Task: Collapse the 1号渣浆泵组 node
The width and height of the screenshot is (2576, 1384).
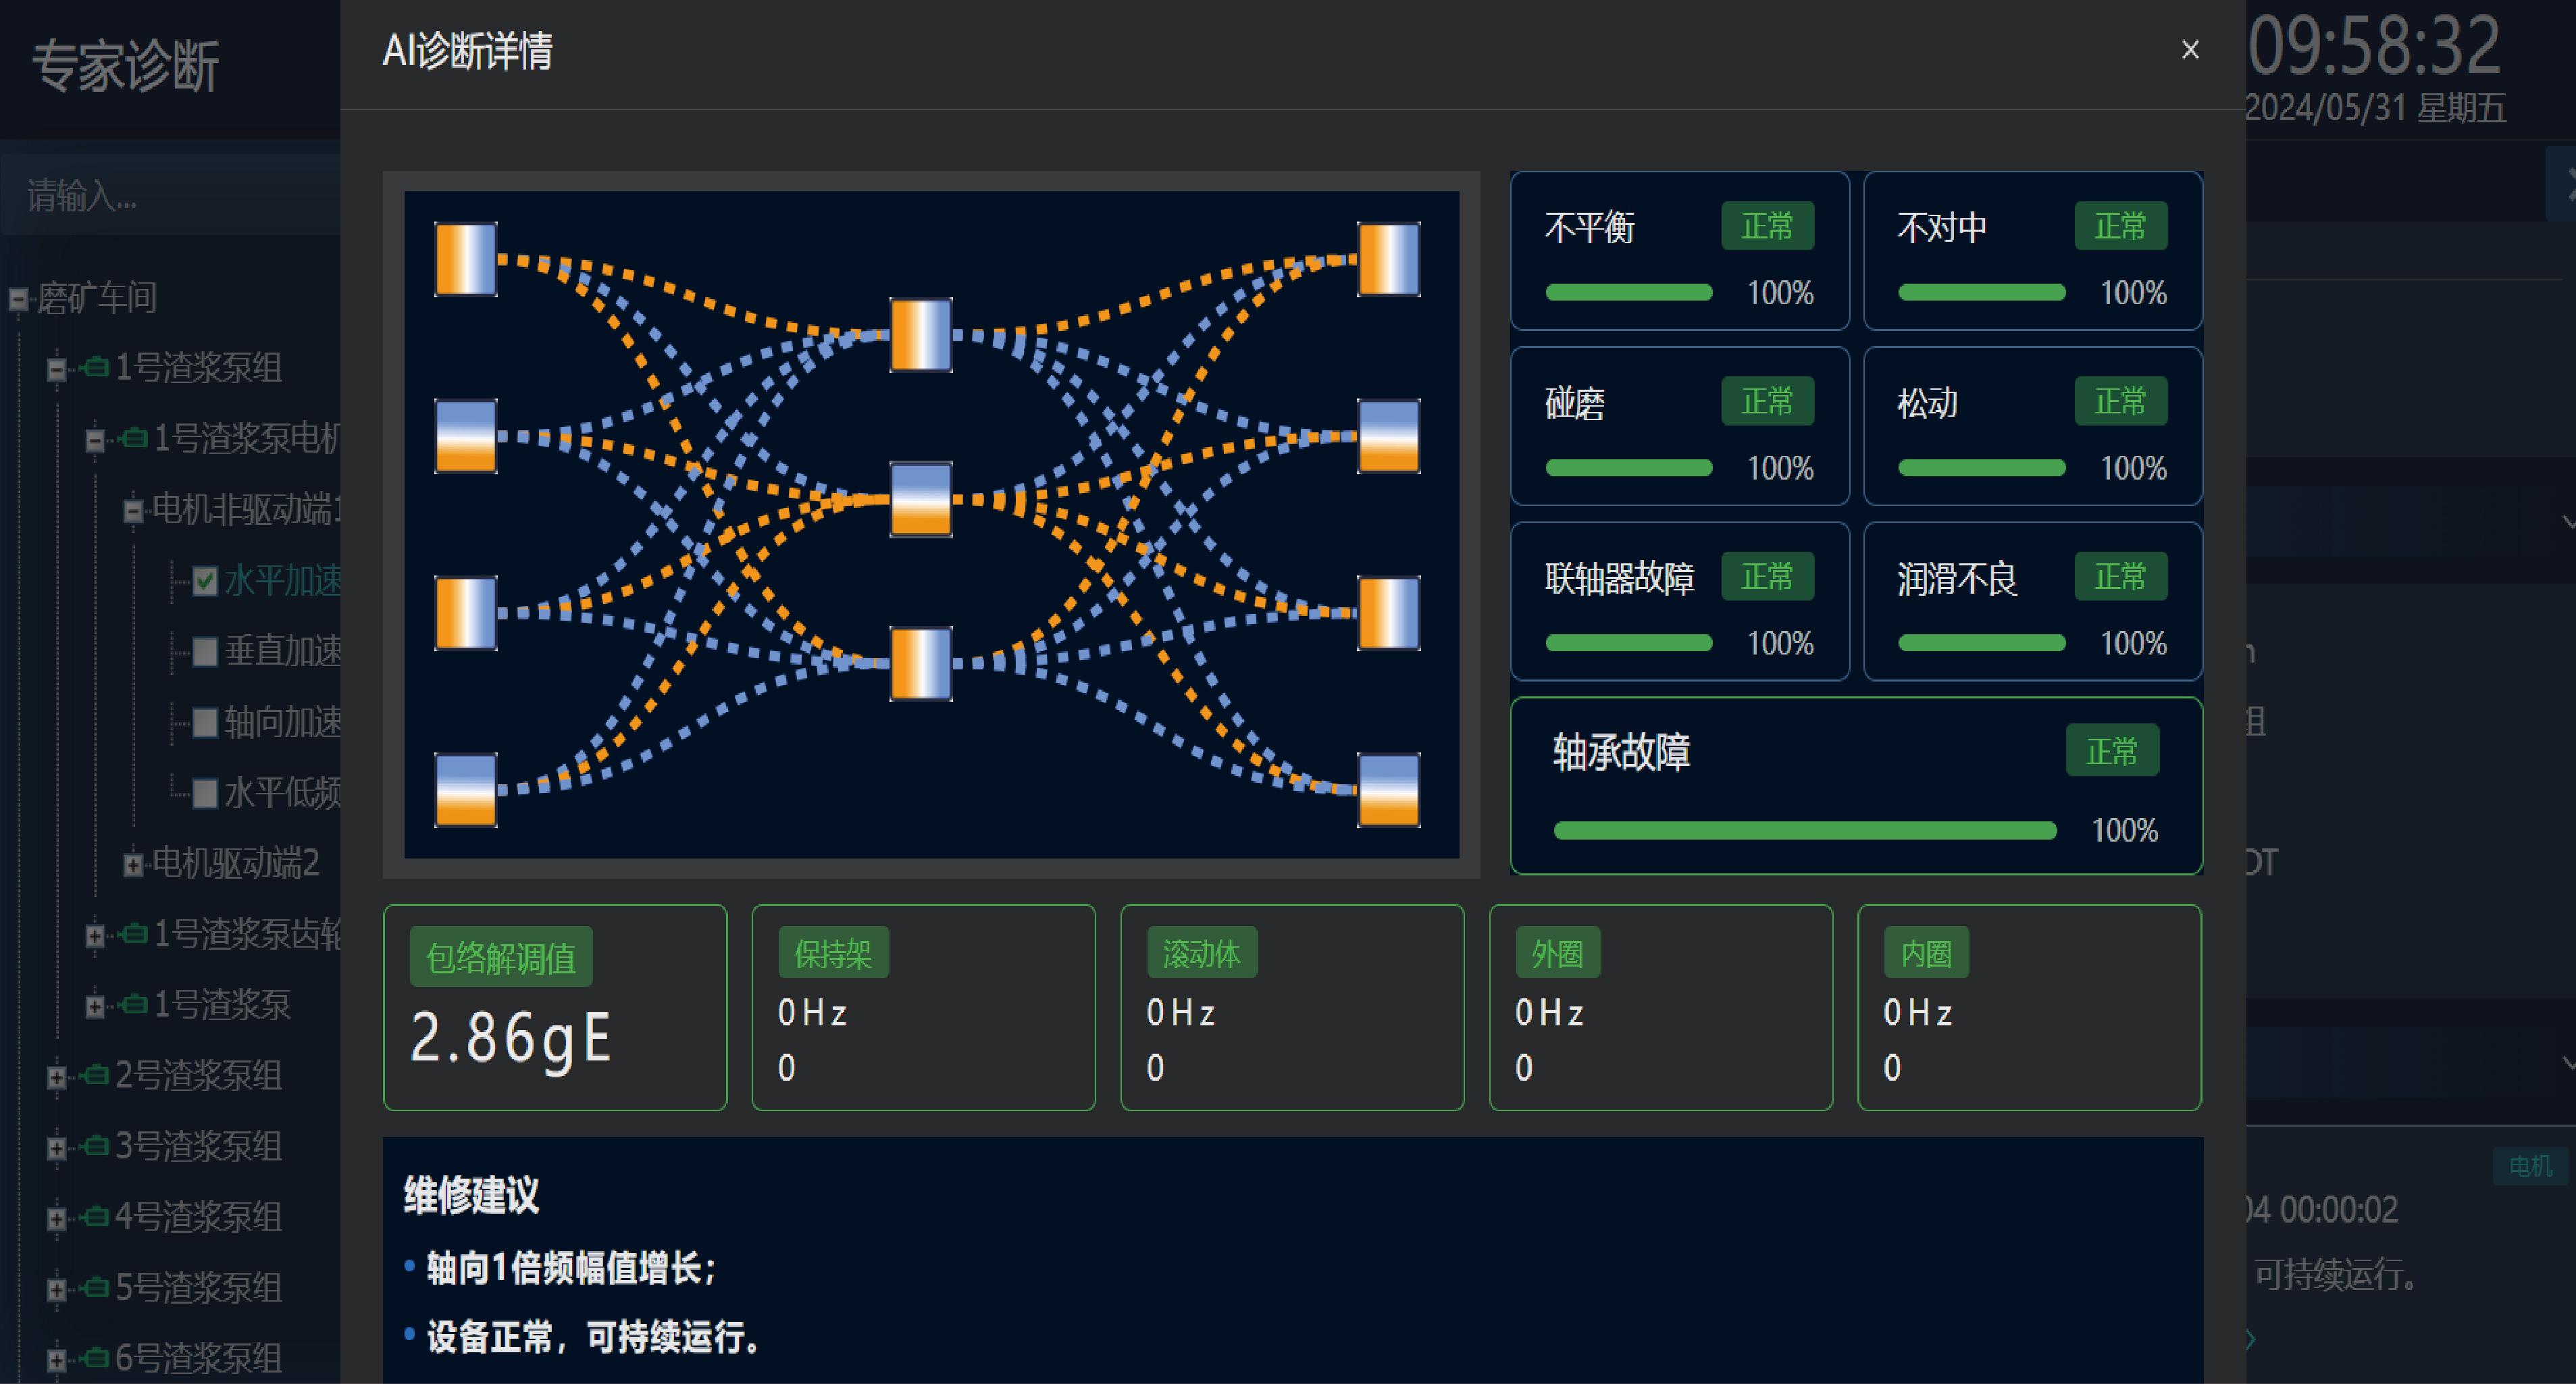Action: point(56,369)
